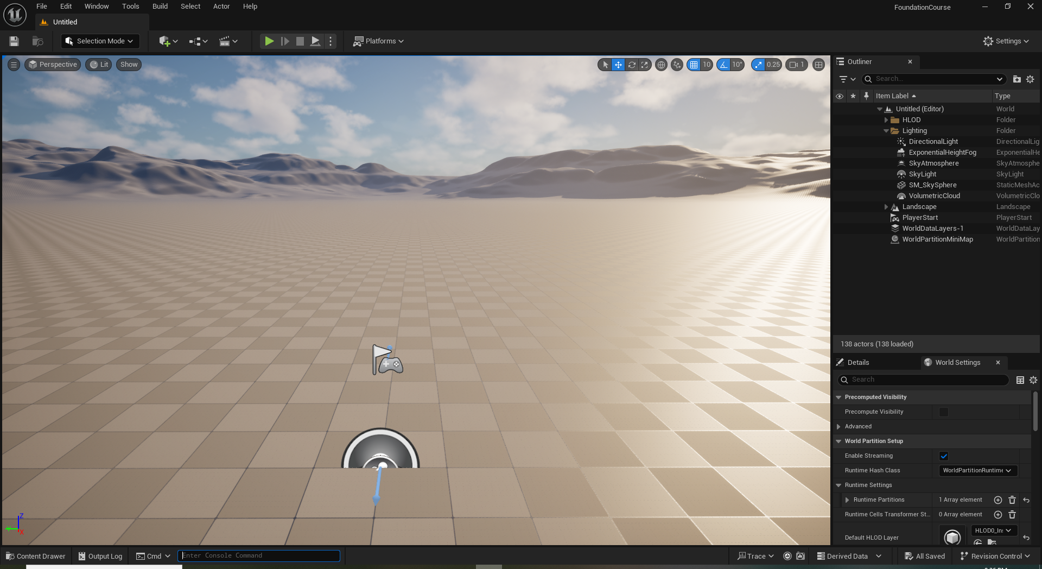This screenshot has width=1042, height=569.
Task: Select DirectionalLight in the Outliner
Action: [x=933, y=142]
